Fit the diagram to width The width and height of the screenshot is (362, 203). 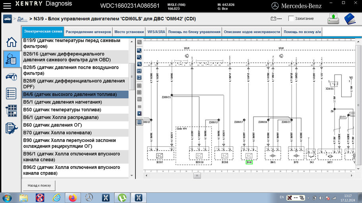[x=139, y=71]
